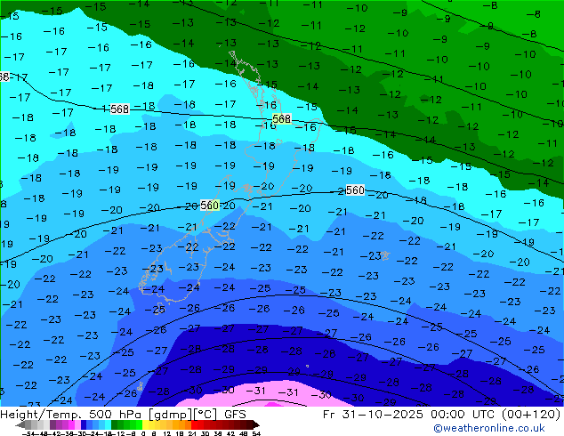Click the first yellow legend swatch

tap(145, 424)
